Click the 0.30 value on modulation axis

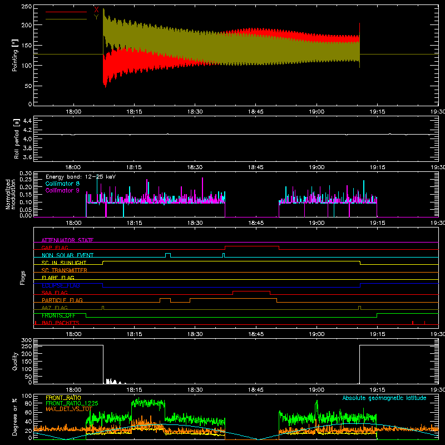[x=26, y=174]
